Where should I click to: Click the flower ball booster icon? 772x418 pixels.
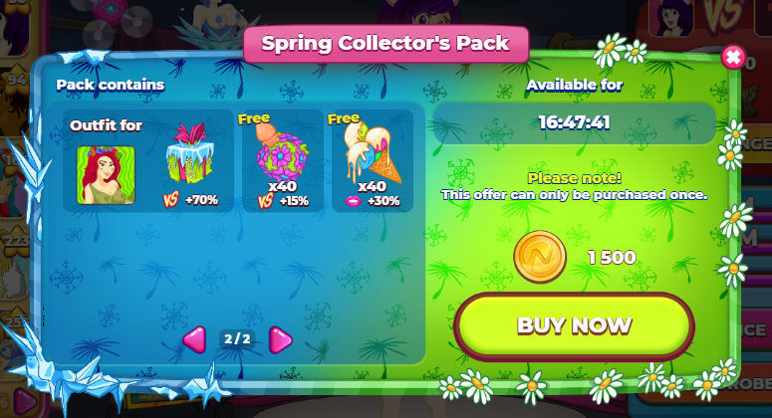tap(281, 154)
